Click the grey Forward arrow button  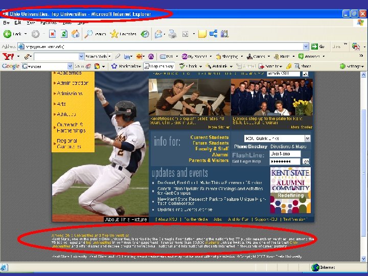(x=35, y=34)
